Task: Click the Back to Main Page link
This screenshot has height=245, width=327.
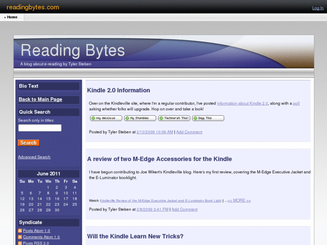Action: pos(40,99)
